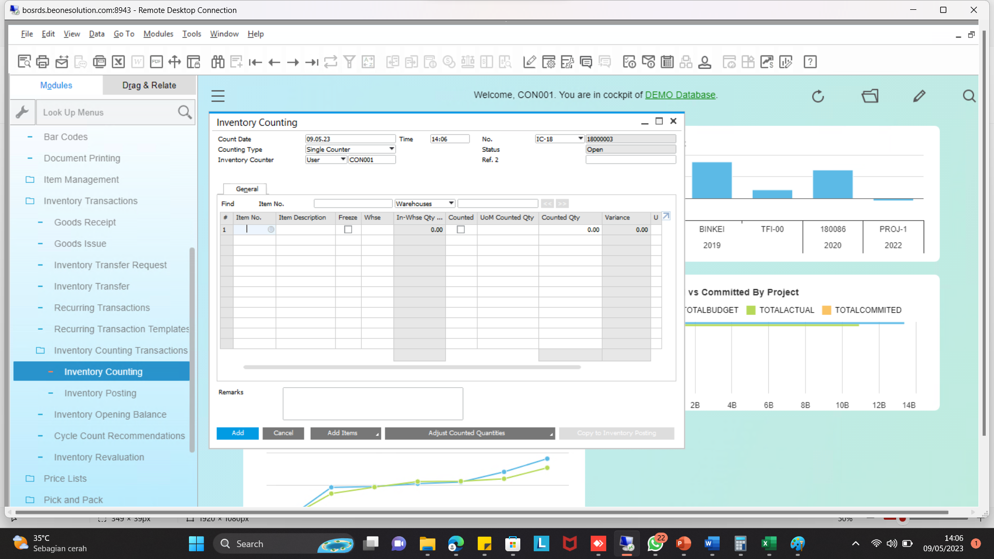
Task: Switch to Drag & Relate tab
Action: click(149, 85)
